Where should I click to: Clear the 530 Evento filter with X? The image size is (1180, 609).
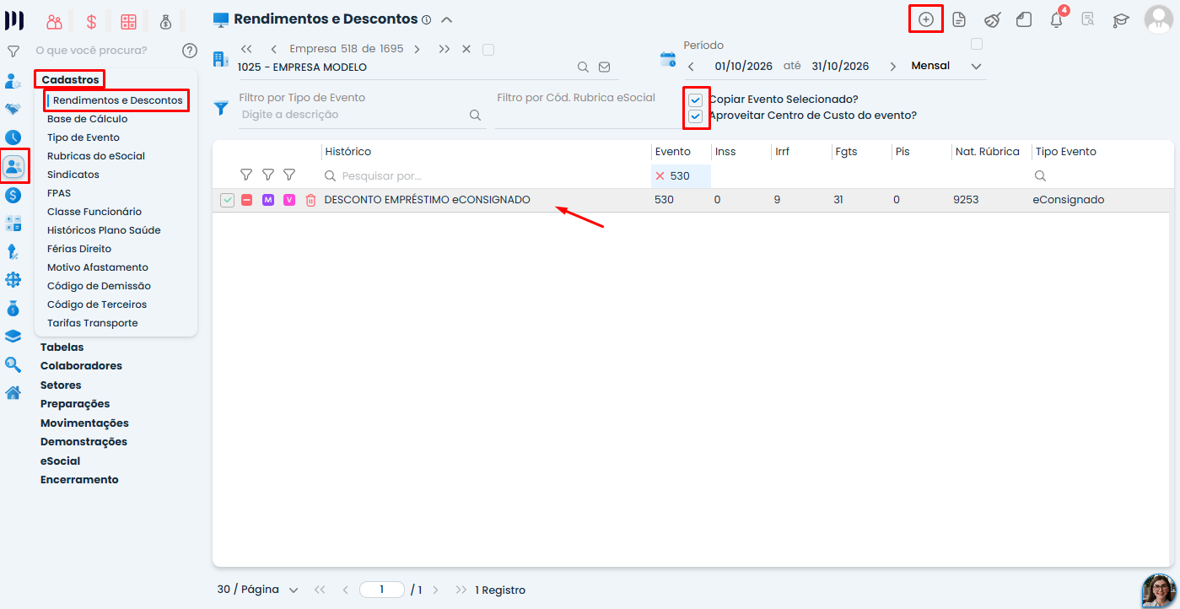660,176
